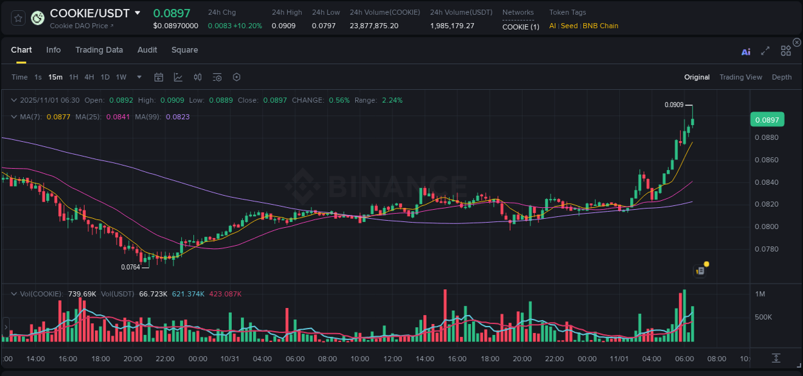Open the chart style selector icon
This screenshot has height=376, width=803.
[178, 77]
